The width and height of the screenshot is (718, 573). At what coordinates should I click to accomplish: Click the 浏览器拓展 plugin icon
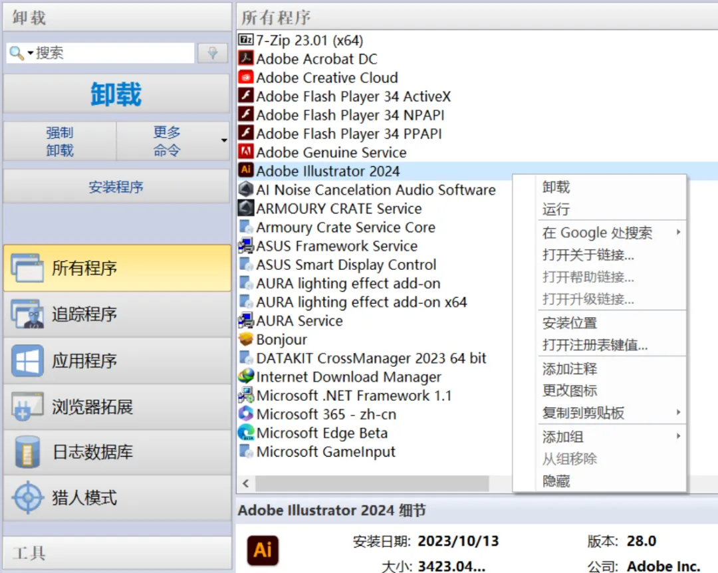27,406
